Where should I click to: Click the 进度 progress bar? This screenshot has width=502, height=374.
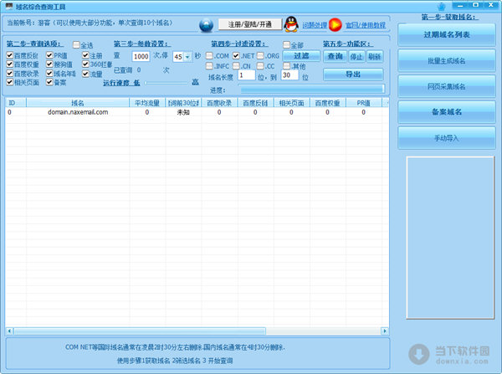[311, 90]
